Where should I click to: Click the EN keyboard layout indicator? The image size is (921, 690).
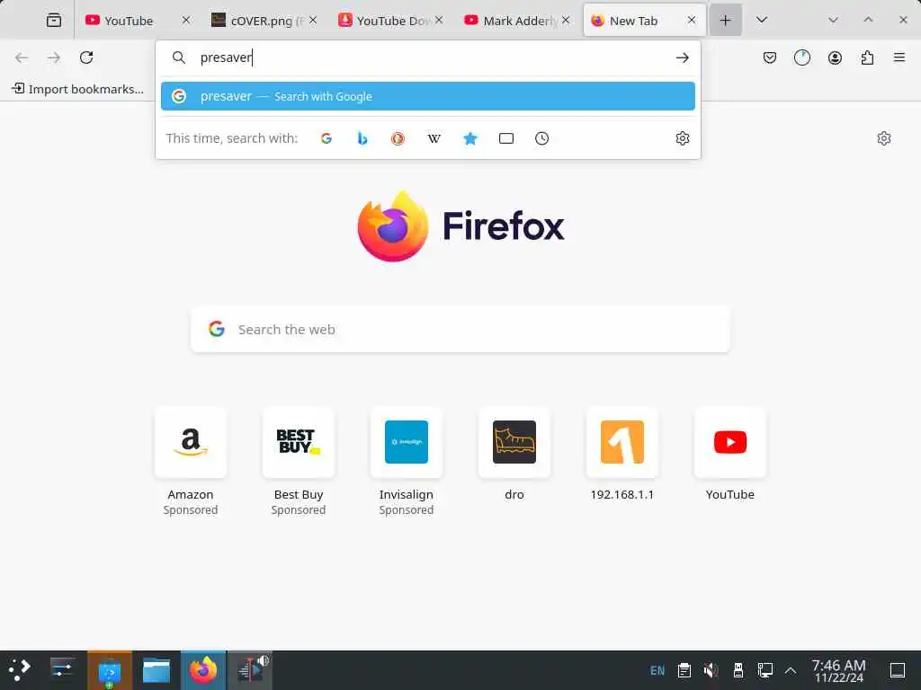click(x=657, y=670)
